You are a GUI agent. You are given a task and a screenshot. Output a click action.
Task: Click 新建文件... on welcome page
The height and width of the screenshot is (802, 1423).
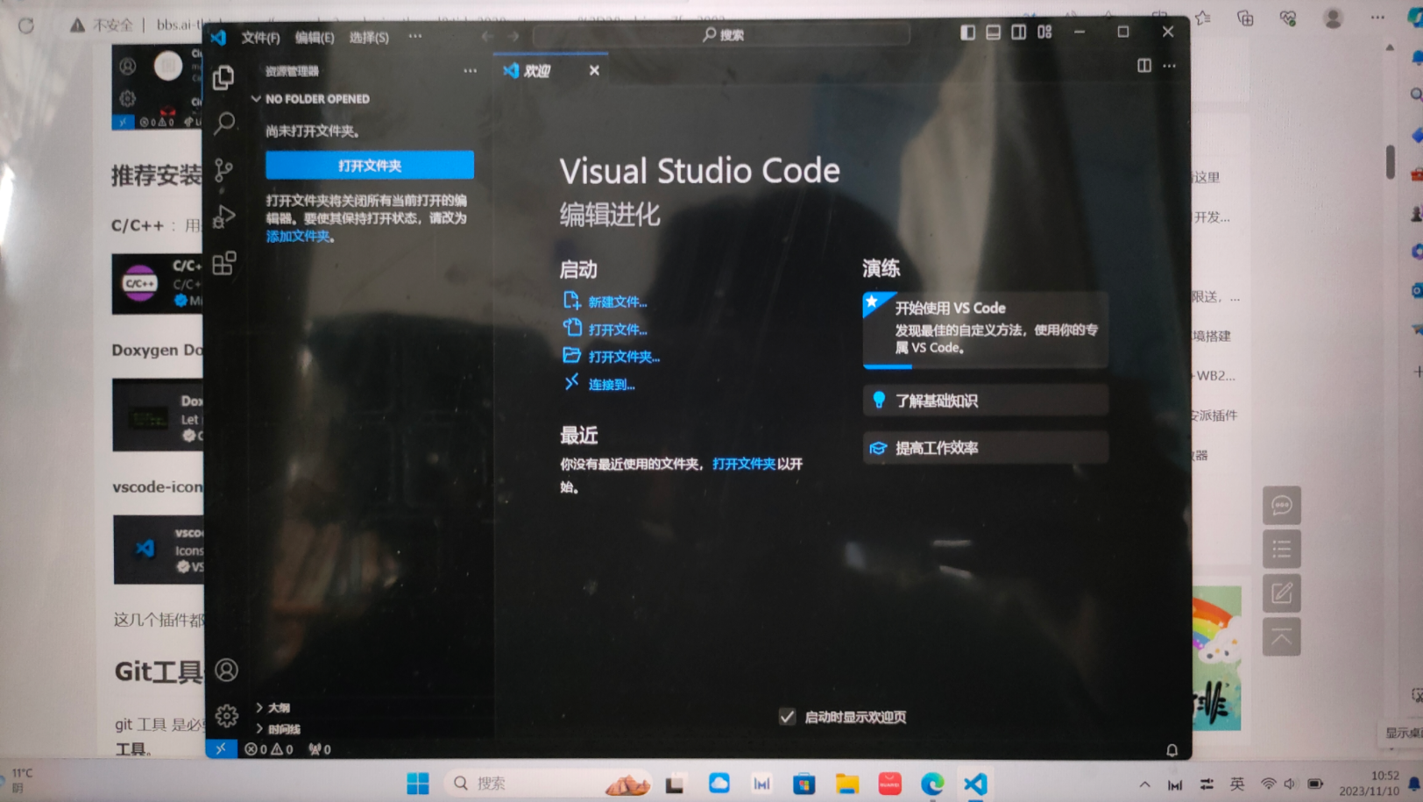tap(606, 302)
